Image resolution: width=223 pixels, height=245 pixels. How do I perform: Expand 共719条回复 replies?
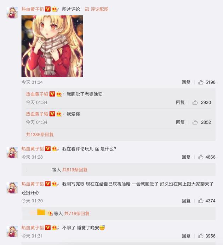(77, 213)
